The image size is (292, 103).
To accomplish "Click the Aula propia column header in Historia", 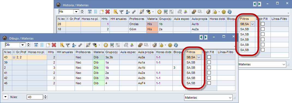I will coord(199,19).
